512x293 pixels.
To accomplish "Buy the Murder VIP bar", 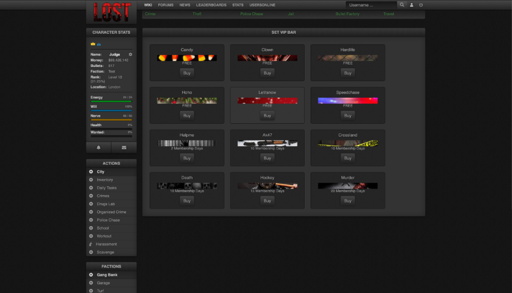I will tap(348, 201).
